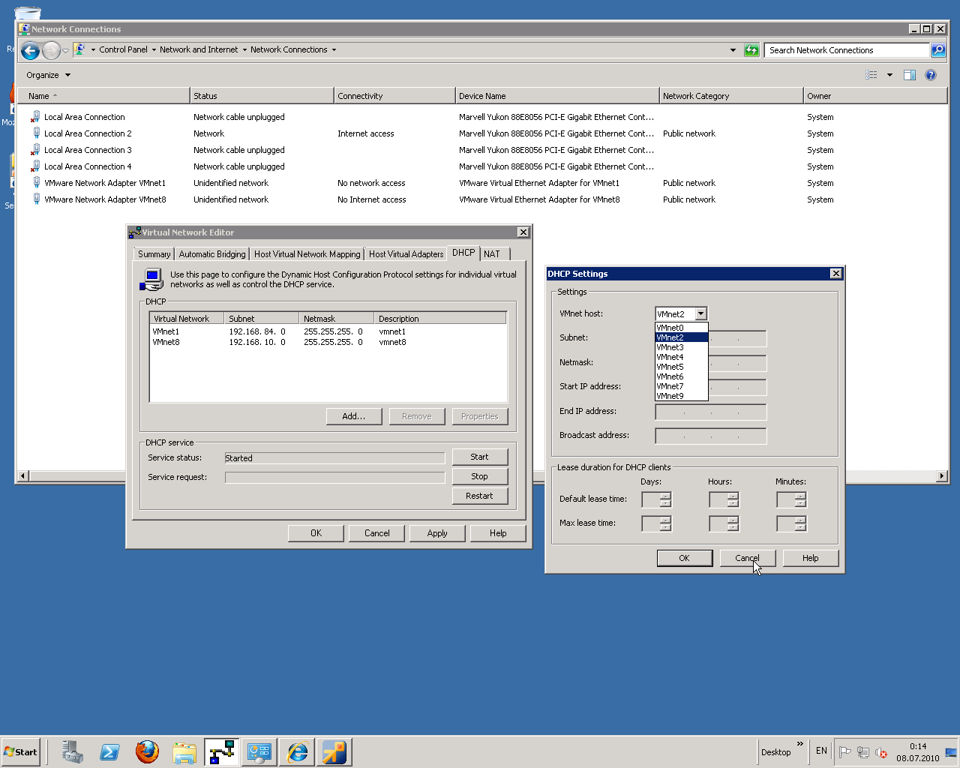
Task: Open the Organize dropdown menu
Action: tap(48, 75)
